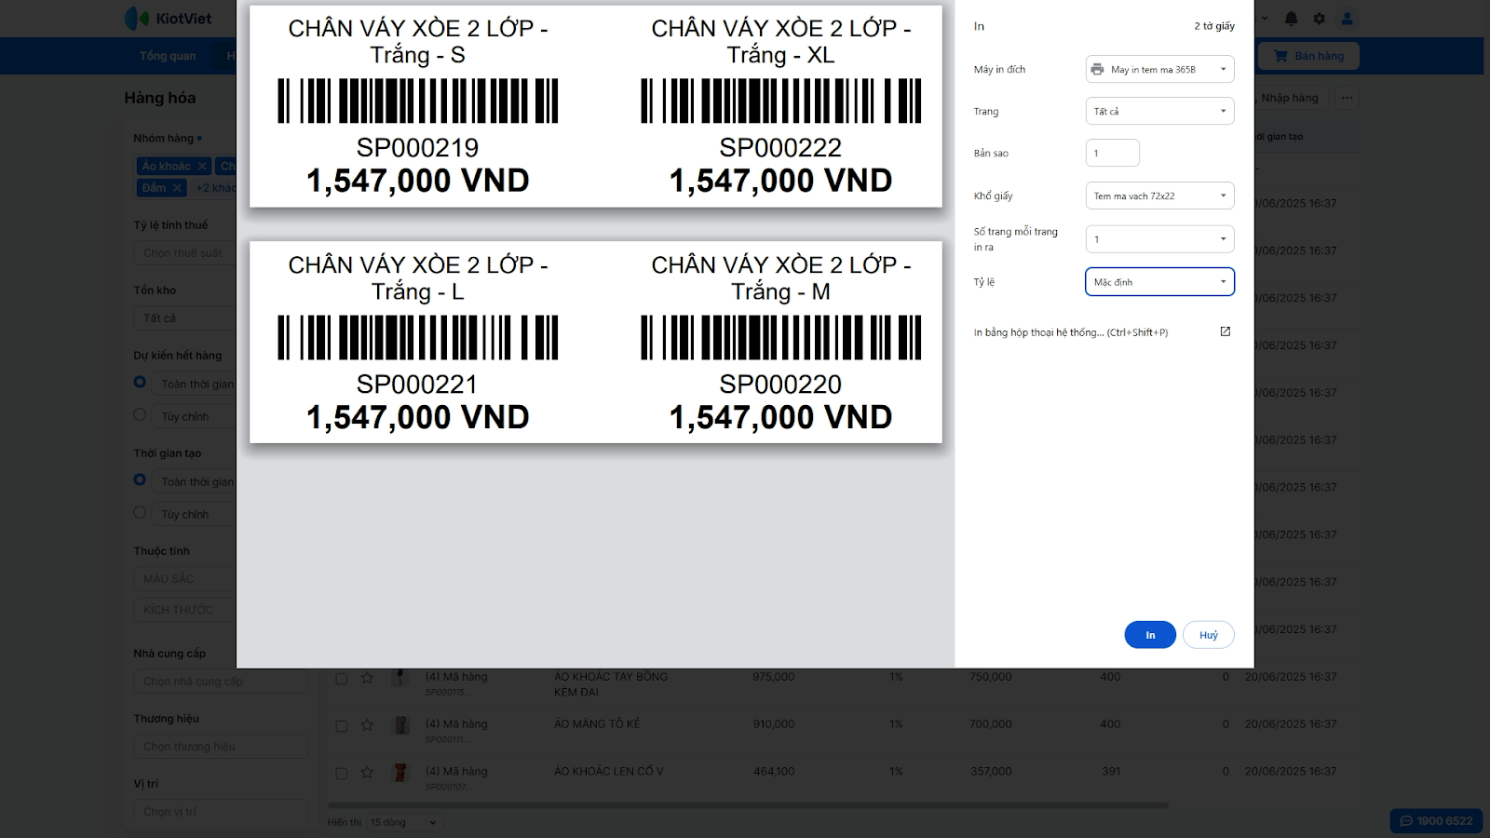1490x838 pixels.
Task: Go to the Tổng quan menu
Action: coord(168,56)
